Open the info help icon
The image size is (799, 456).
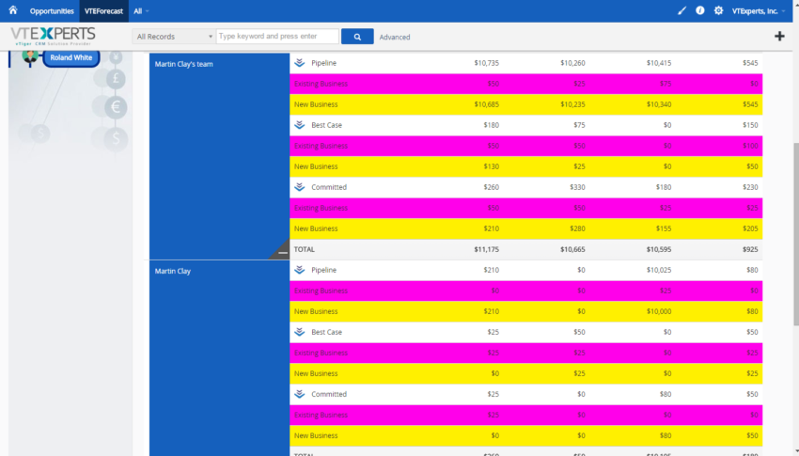[700, 10]
